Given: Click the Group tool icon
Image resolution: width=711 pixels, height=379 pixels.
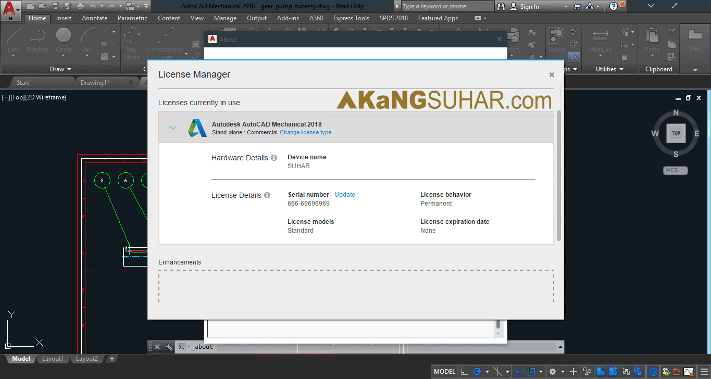Looking at the screenshot, I should 556,40.
